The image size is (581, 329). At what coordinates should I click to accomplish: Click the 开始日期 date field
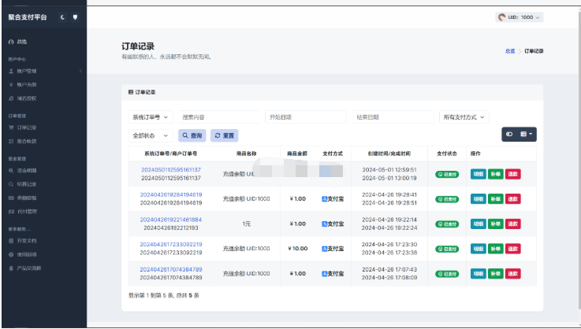305,117
